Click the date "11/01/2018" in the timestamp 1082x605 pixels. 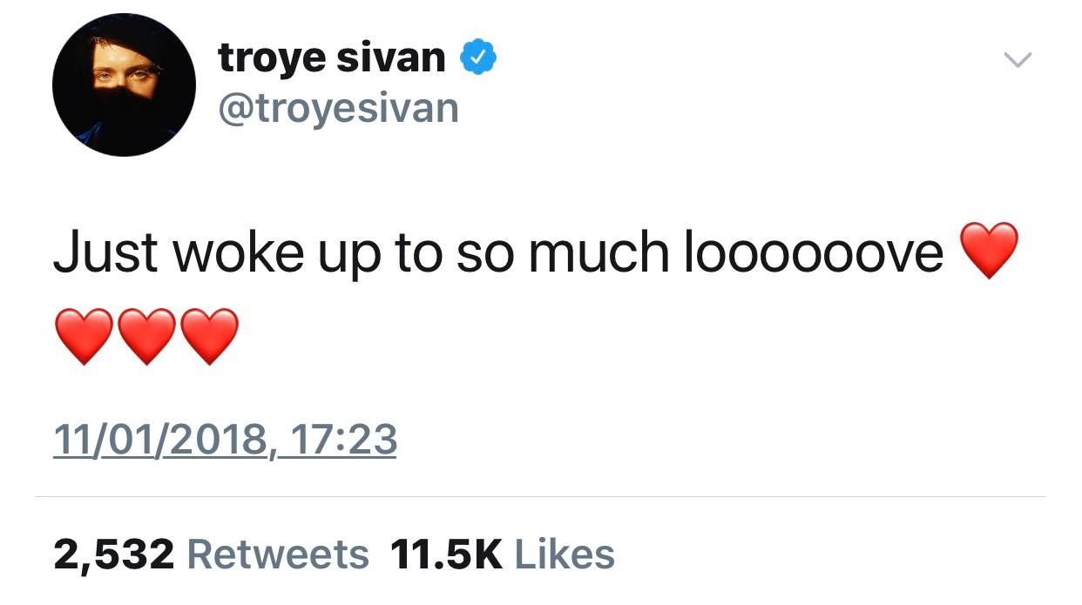(x=161, y=440)
